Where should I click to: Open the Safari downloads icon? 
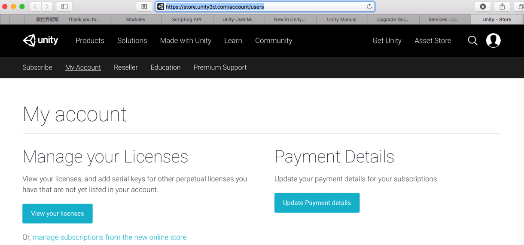tap(483, 6)
